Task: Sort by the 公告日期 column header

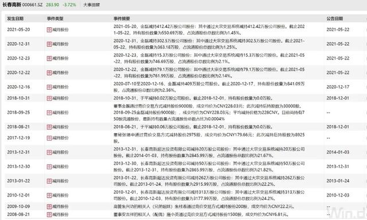Action: (335, 19)
